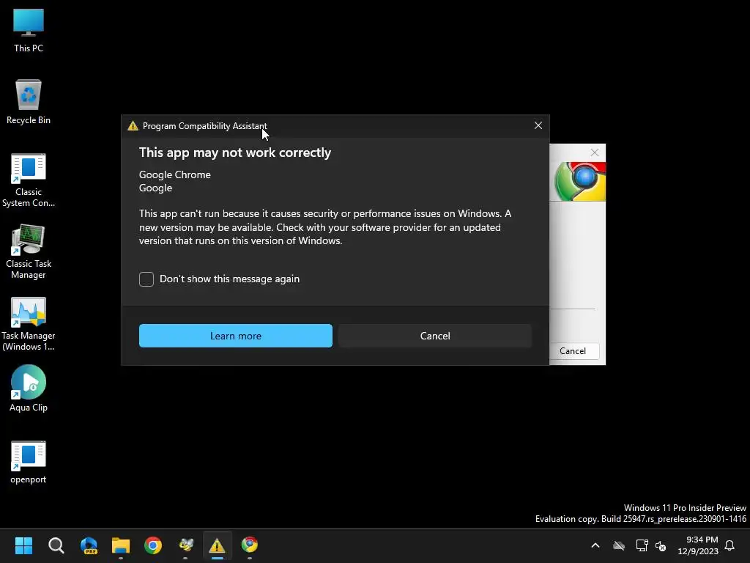Close the Chrome installer window behind
Viewport: 750px width, 563px height.
click(595, 152)
